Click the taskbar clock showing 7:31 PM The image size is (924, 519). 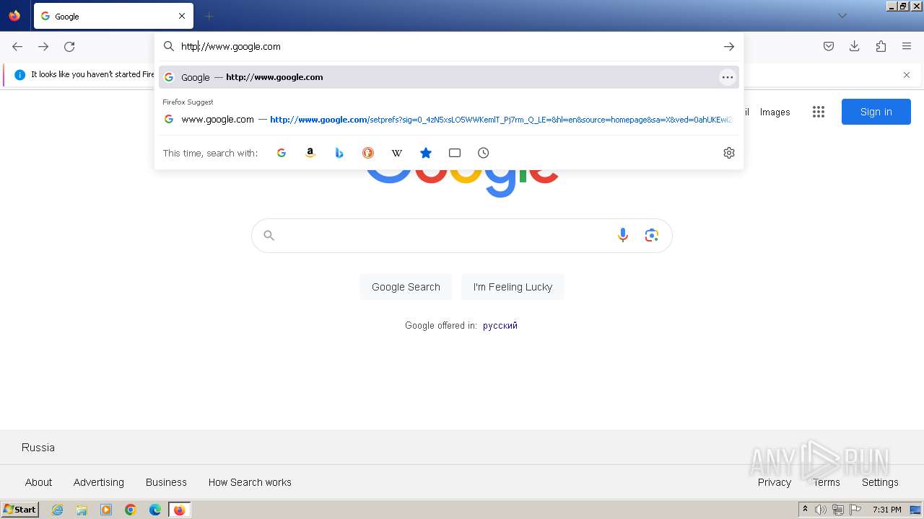click(886, 510)
